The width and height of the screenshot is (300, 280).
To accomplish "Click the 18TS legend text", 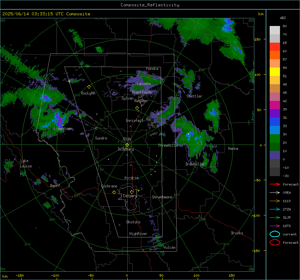I will 287,226.
